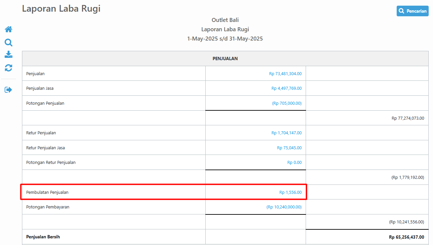Click the logout exit icon
This screenshot has width=433, height=245.
pos(8,90)
